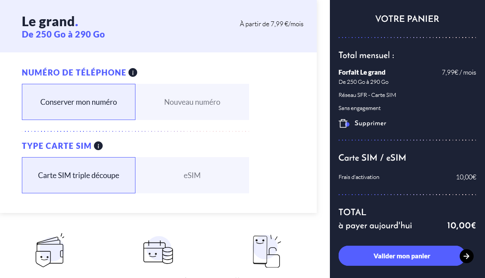Click Forfait Le grand cart item

[362, 72]
